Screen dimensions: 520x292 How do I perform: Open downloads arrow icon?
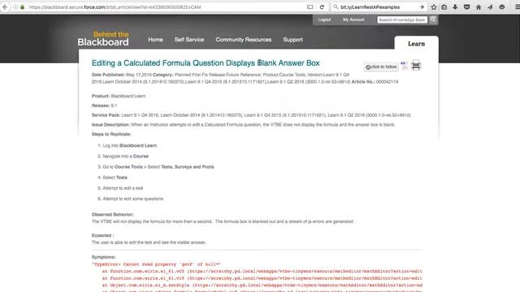pyautogui.click(x=455, y=7)
